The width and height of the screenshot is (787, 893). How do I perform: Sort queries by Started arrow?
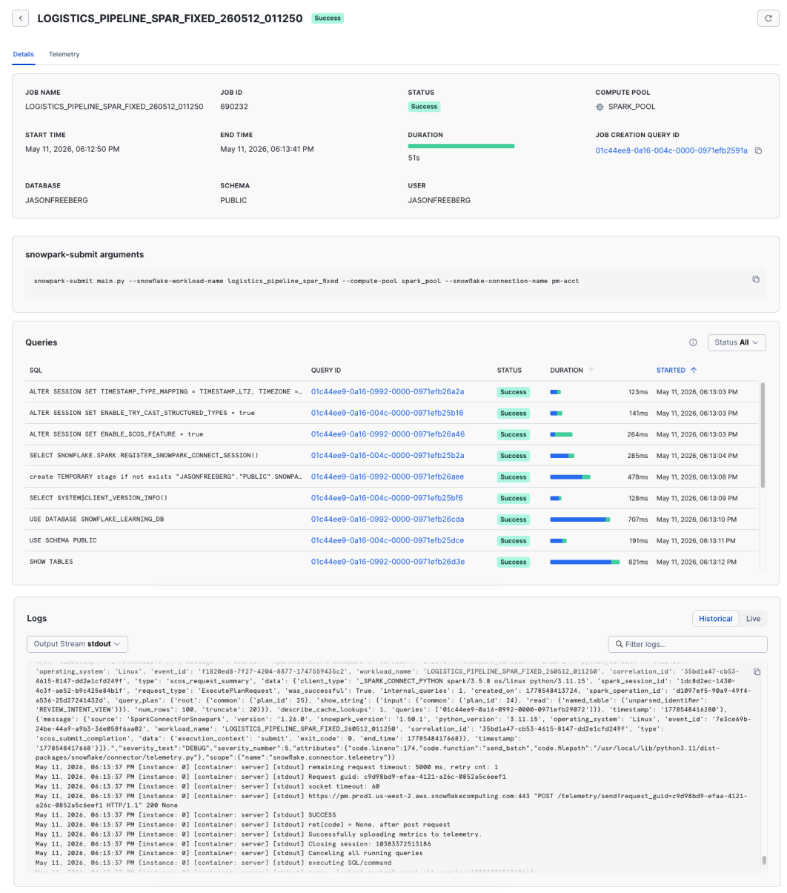click(694, 370)
